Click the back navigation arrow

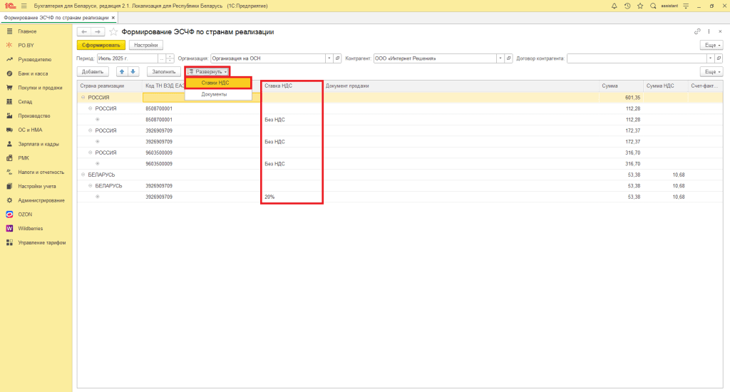tap(83, 32)
